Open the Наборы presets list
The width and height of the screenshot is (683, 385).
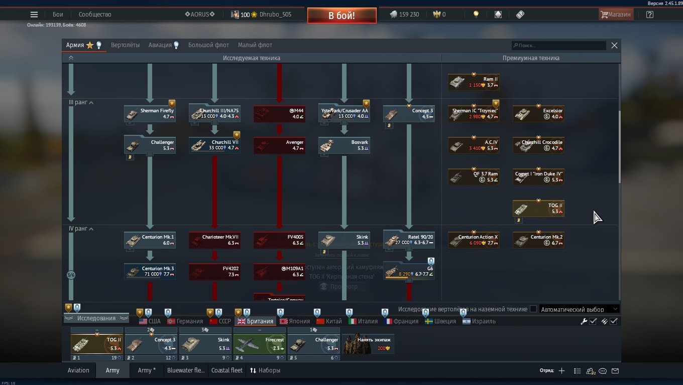265,370
